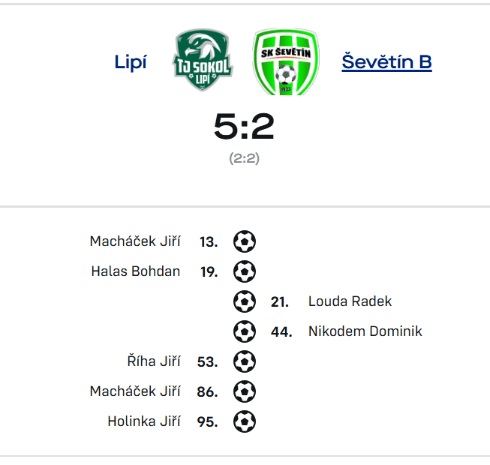Select scorer Louda Radek
The height and width of the screenshot is (465, 490).
tap(350, 301)
